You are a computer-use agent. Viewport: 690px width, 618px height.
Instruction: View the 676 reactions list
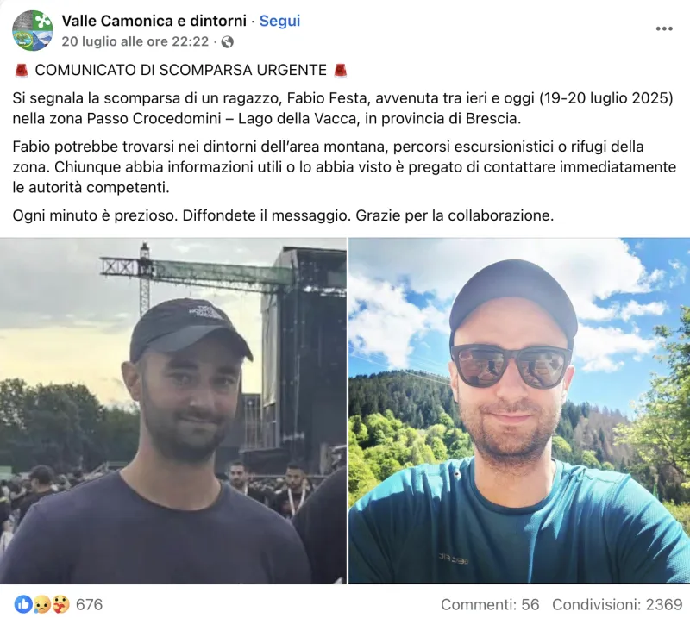[x=90, y=604]
